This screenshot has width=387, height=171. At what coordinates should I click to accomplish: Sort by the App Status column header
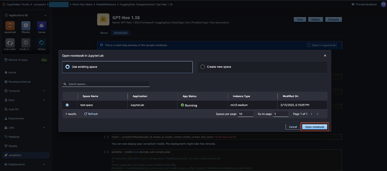coord(189,96)
